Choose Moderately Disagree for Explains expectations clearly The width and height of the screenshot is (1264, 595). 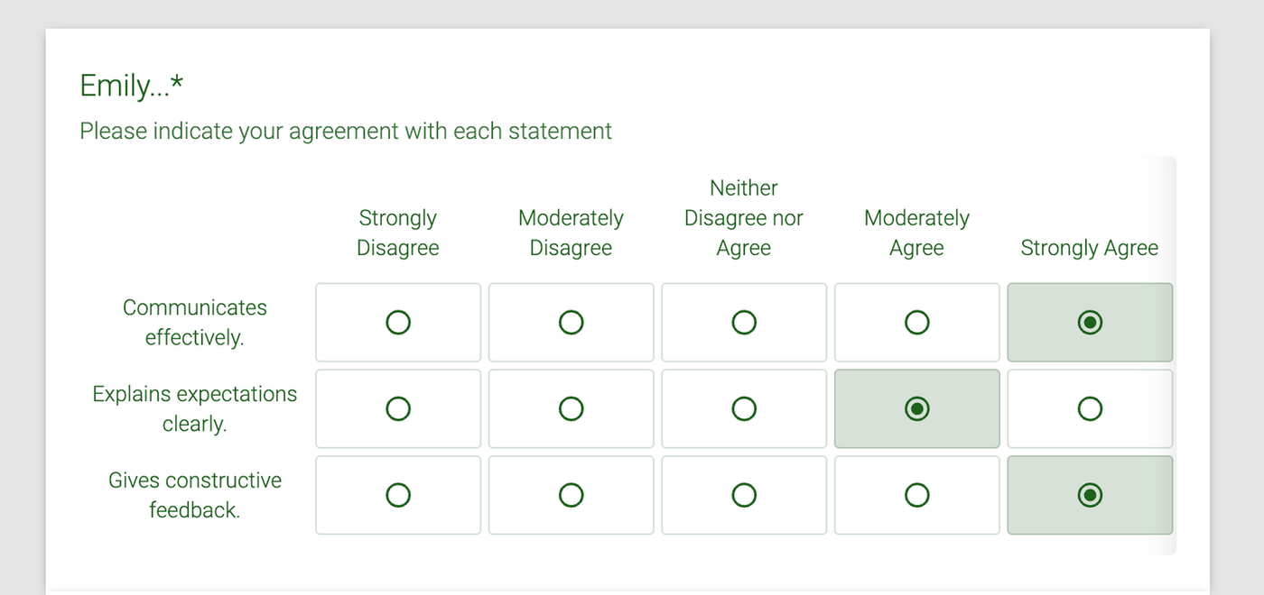coord(571,408)
